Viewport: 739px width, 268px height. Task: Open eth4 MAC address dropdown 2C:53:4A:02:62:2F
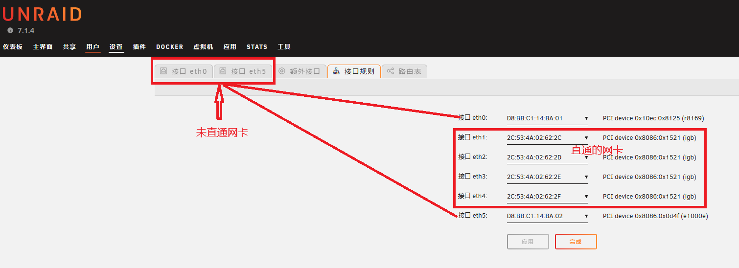point(547,197)
